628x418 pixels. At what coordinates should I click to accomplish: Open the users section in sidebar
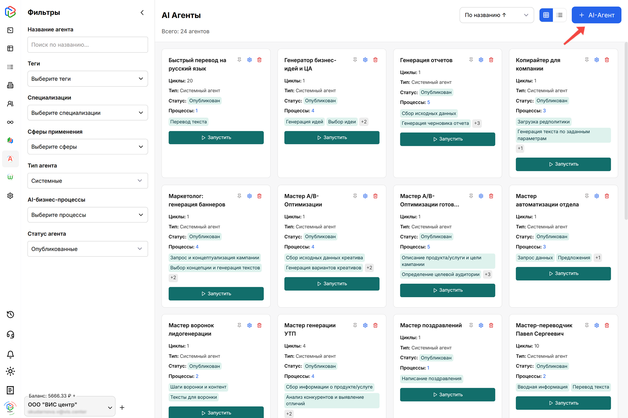(x=10, y=104)
